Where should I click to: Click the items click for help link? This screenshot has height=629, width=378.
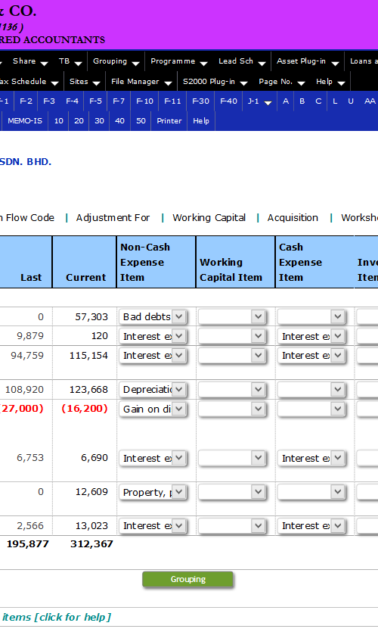pyautogui.click(x=57, y=617)
